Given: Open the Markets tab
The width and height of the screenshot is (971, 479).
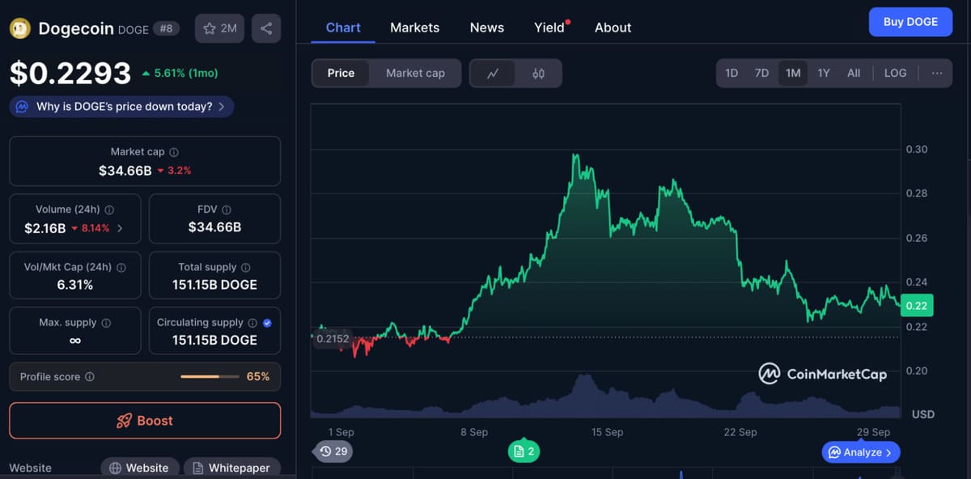Looking at the screenshot, I should [x=414, y=28].
